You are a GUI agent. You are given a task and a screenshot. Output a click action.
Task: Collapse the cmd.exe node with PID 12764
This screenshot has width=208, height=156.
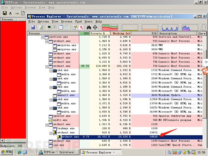(x=51, y=100)
